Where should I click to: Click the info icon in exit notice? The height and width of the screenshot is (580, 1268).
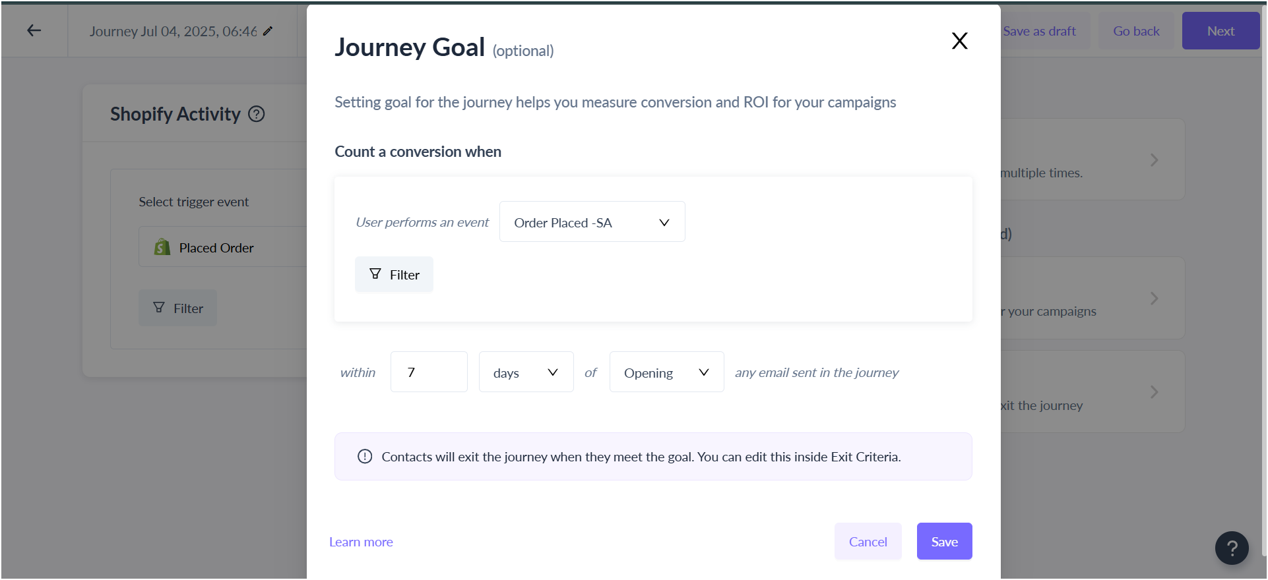coord(365,456)
